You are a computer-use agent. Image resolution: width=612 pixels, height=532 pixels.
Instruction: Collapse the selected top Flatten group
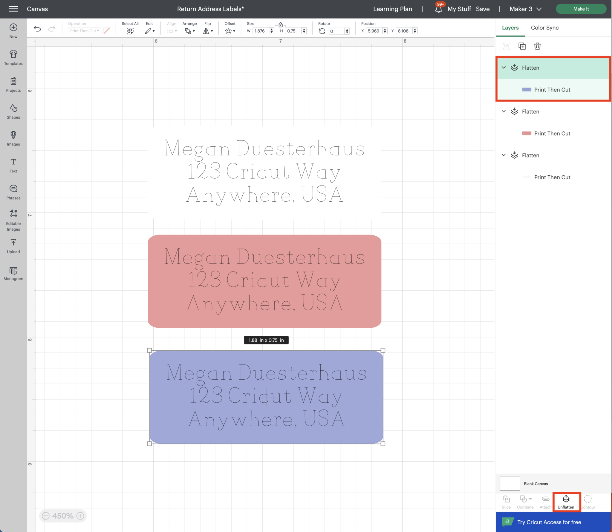[504, 68]
